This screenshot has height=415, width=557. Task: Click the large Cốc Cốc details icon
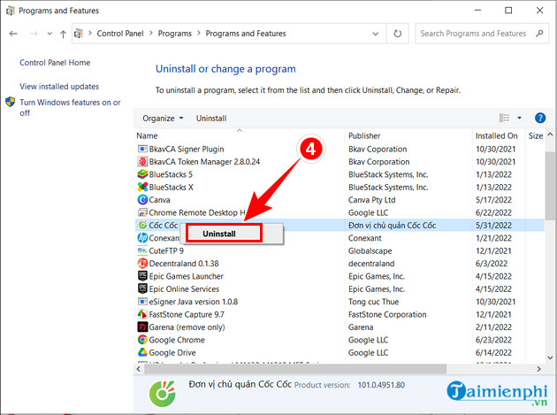tap(162, 394)
